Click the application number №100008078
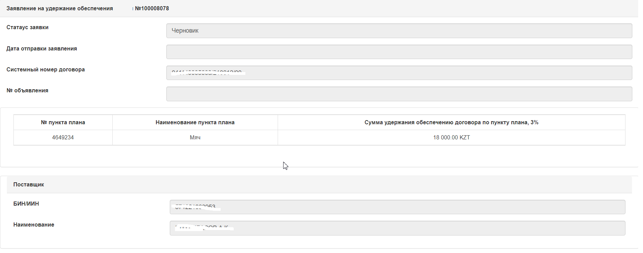Image resolution: width=643 pixels, height=253 pixels. point(152,9)
